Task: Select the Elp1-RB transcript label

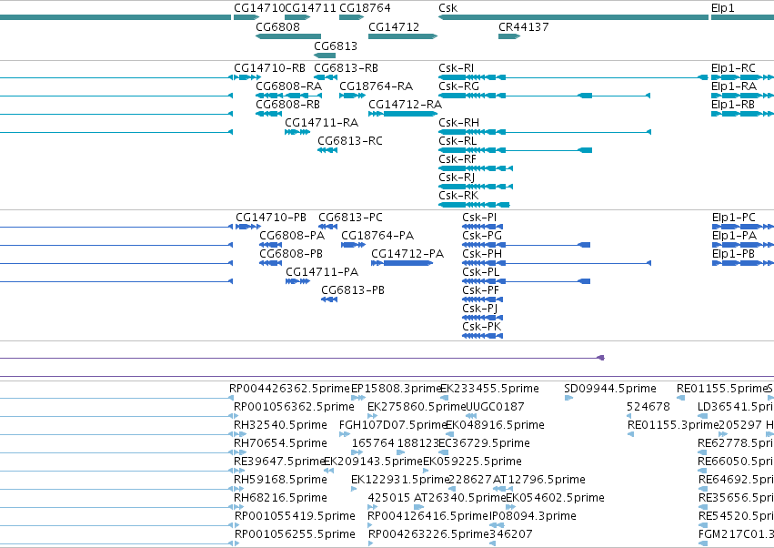Action: (733, 105)
